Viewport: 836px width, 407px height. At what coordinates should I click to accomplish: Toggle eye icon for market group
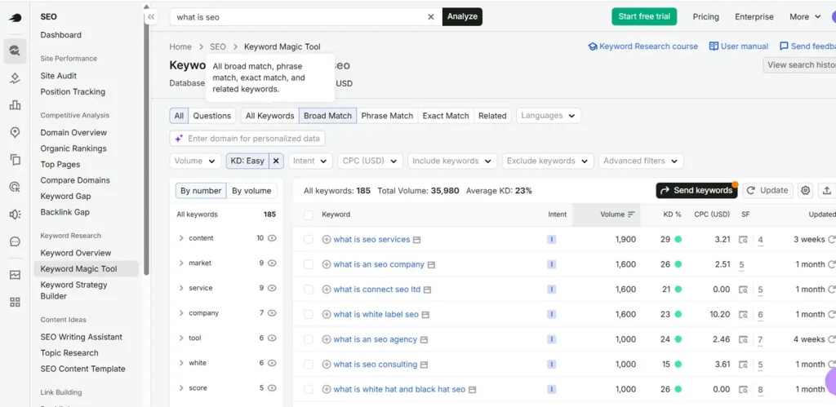(x=272, y=263)
